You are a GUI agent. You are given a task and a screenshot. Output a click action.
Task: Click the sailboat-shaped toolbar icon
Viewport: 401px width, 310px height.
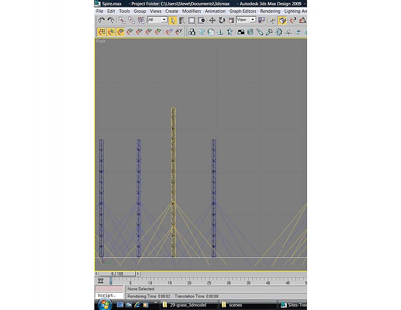click(221, 32)
